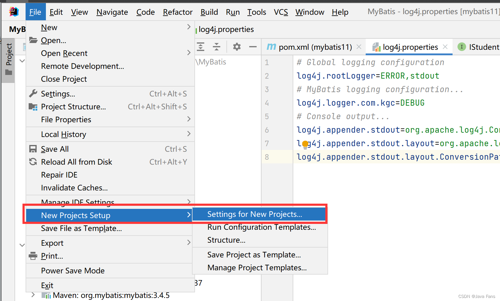Close the pom.xml editor tab
The height and width of the screenshot is (301, 500).
[x=359, y=47]
